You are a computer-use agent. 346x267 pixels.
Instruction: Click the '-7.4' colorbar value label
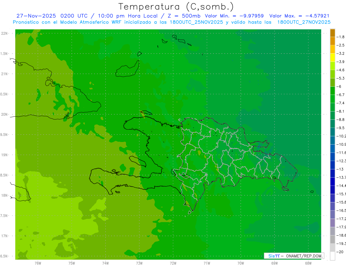(x=341, y=103)
